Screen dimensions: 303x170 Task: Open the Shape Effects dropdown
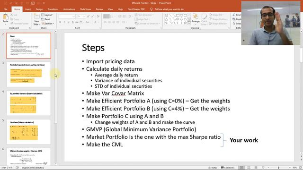[x=218, y=24]
